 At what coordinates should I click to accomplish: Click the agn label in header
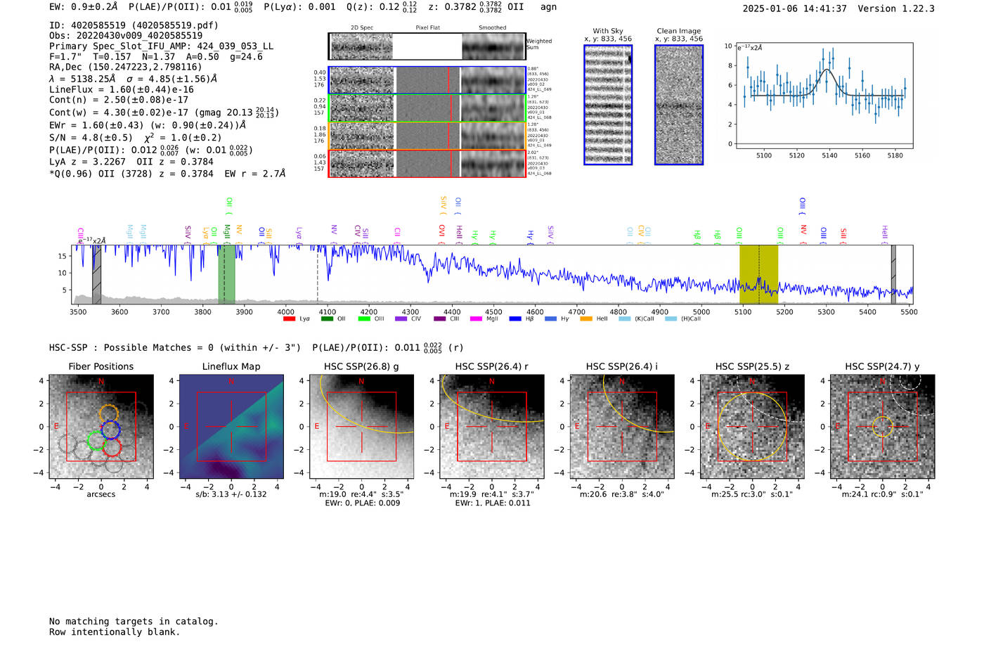(x=548, y=7)
